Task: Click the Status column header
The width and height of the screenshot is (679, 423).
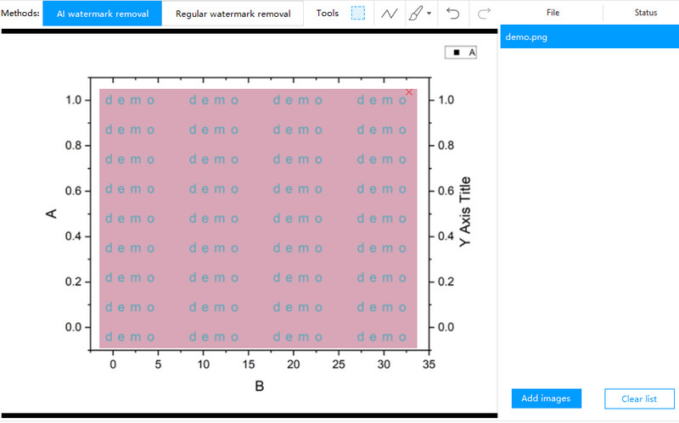Action: (x=645, y=14)
